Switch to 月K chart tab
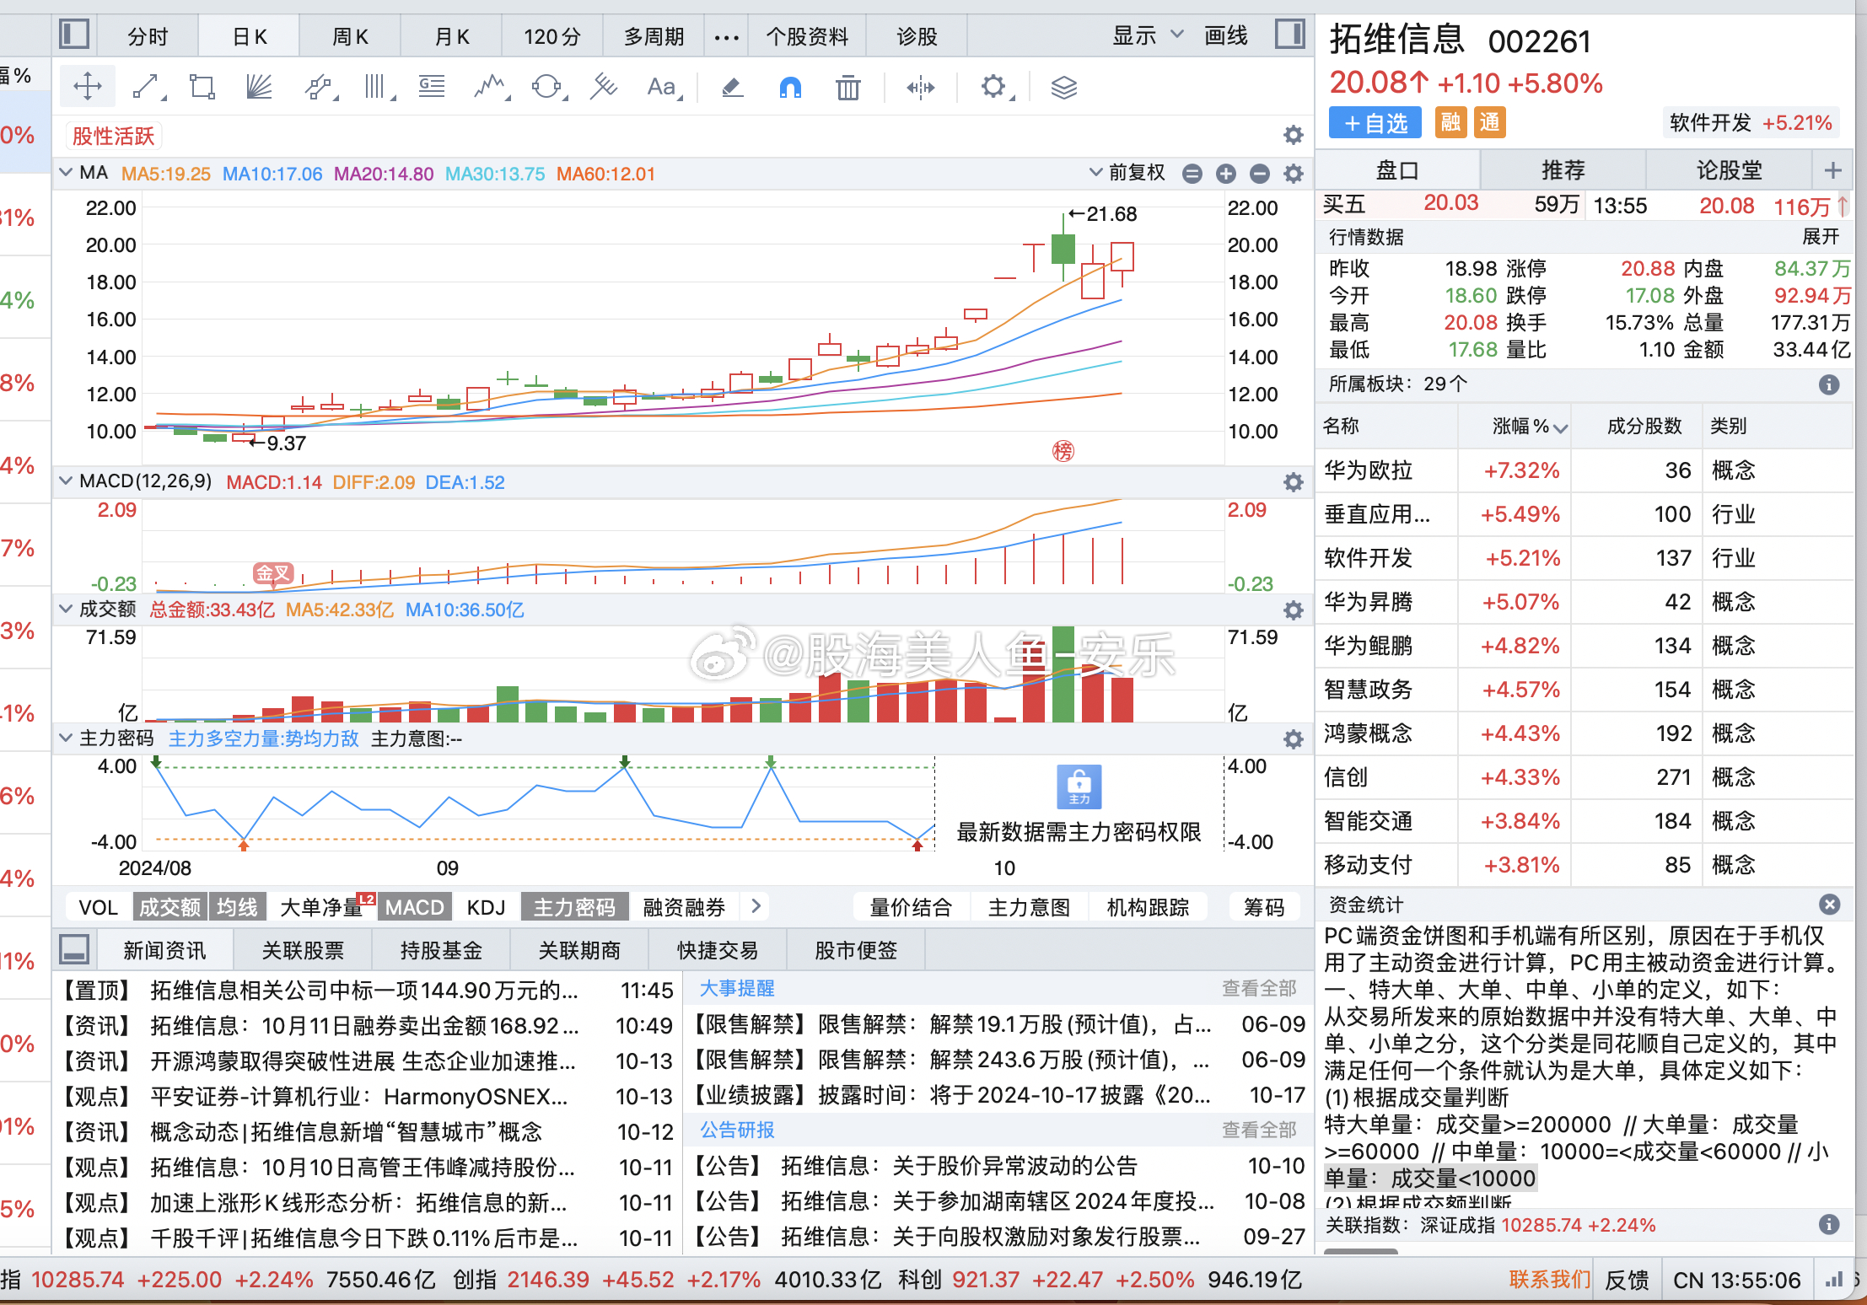This screenshot has width=1867, height=1305. tap(451, 36)
